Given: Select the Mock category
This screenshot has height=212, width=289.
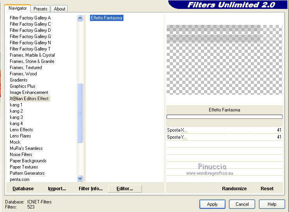Looking at the screenshot, I should point(15,142).
